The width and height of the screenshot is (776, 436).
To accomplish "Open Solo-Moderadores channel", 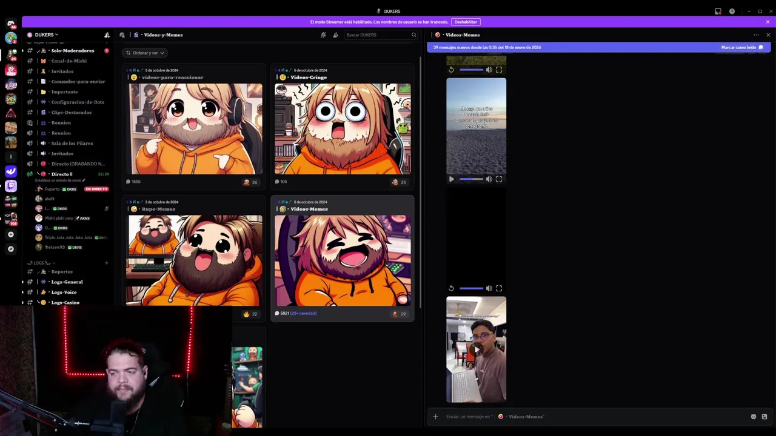I will coord(69,51).
